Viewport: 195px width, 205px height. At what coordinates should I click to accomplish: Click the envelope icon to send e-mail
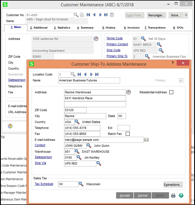click(x=146, y=140)
